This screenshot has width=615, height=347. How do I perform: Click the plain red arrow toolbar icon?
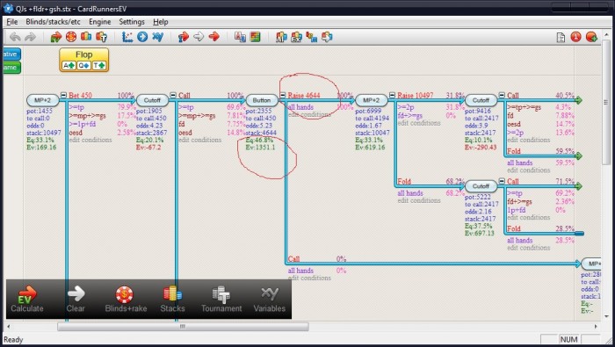(x=213, y=37)
